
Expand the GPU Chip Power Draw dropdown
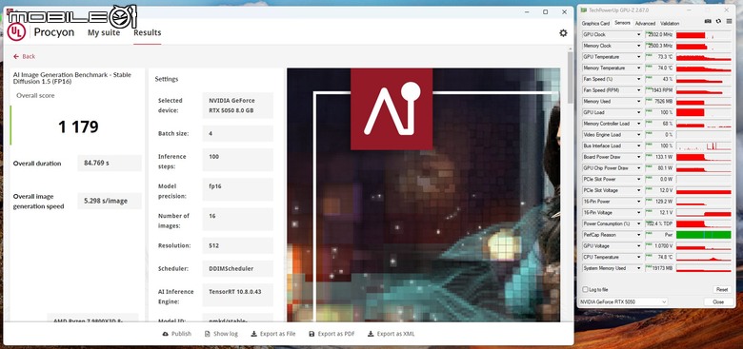point(639,168)
